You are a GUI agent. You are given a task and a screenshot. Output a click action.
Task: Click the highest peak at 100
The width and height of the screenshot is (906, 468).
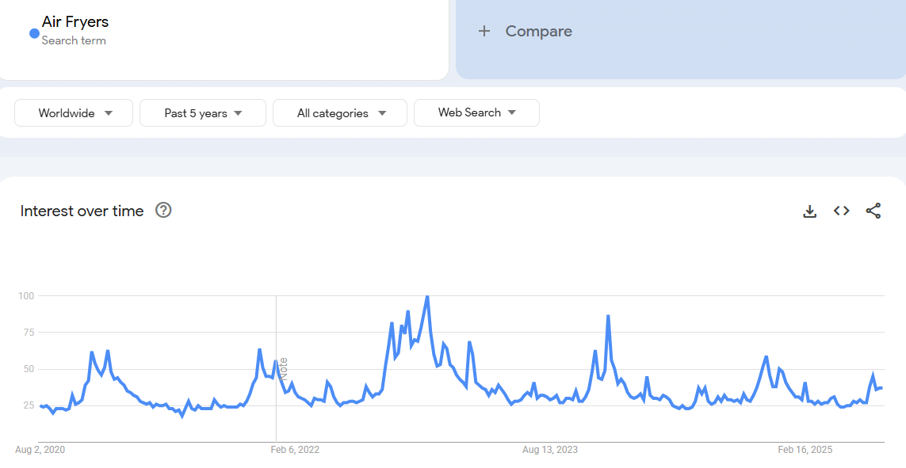click(x=427, y=297)
